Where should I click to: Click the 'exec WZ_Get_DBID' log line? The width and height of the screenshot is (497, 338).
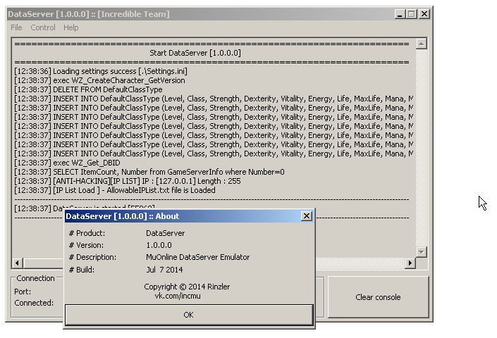click(67, 163)
